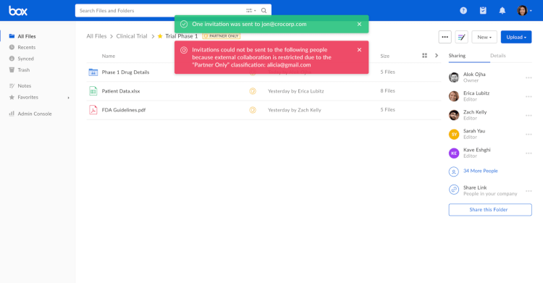Click the Search Files and Folders field
The height and width of the screenshot is (283, 543).
pos(160,11)
